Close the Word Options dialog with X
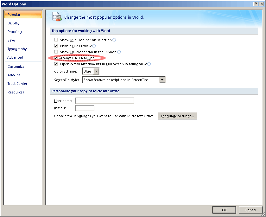 (x=262, y=4)
